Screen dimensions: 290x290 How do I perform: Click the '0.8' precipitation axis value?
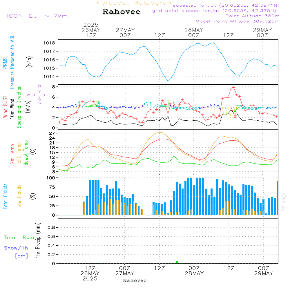tap(51, 227)
